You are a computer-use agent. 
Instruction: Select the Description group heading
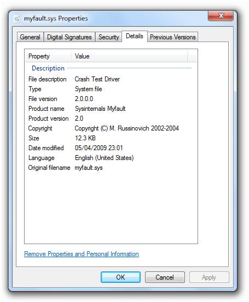pos(48,68)
